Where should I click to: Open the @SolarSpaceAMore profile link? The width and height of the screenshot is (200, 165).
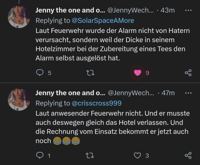(103, 20)
